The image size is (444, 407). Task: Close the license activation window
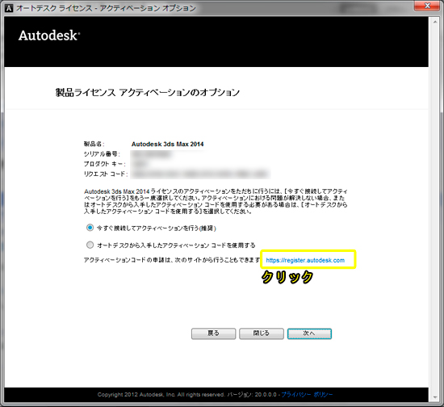pyautogui.click(x=427, y=6)
